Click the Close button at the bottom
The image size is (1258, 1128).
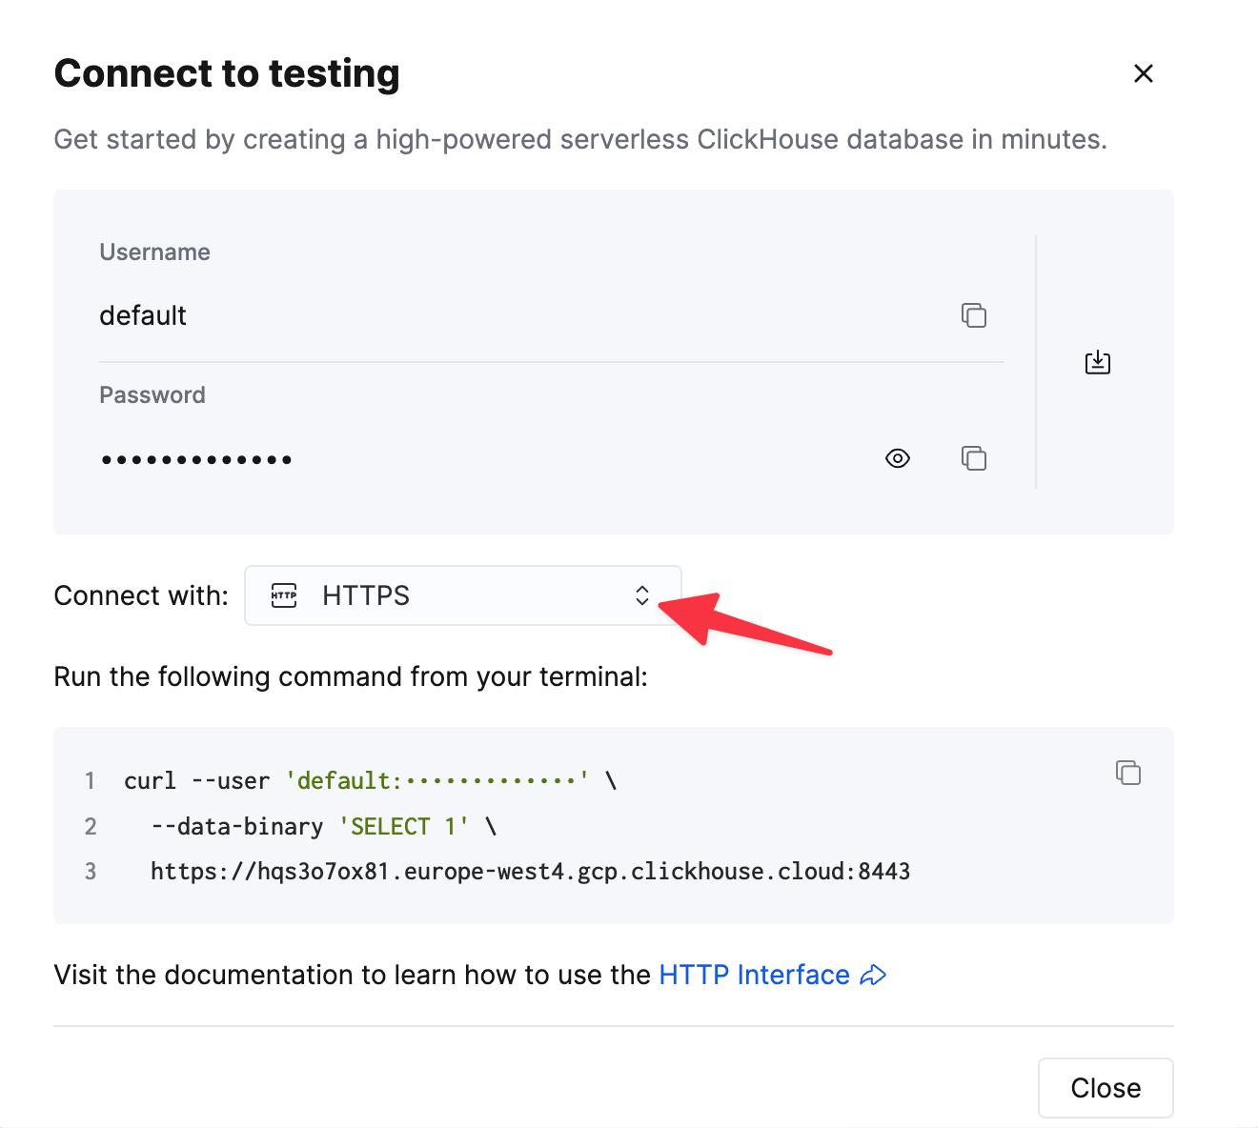pos(1105,1087)
